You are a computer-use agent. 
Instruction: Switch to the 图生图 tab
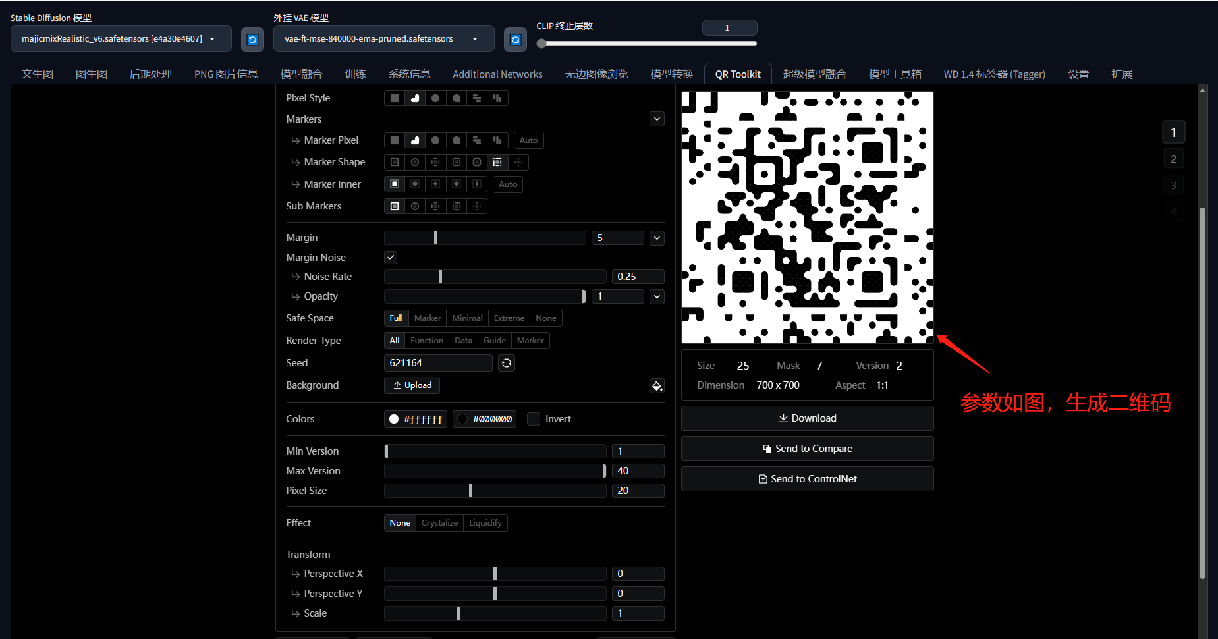(92, 74)
